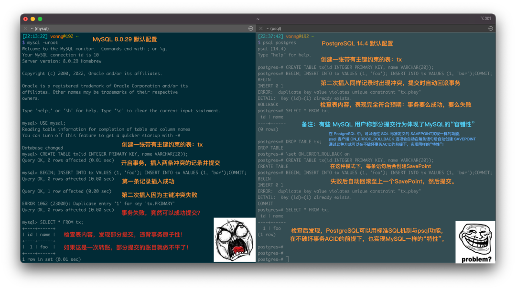Close the psql pane with its X icon
The image size is (516, 290).
[x=261, y=29]
